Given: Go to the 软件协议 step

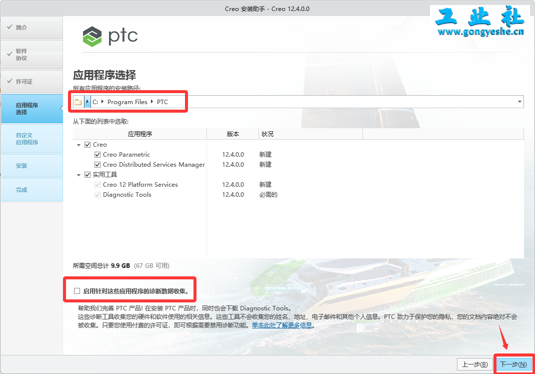Looking at the screenshot, I should 31,55.
